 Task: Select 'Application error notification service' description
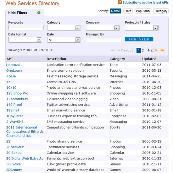75,65
